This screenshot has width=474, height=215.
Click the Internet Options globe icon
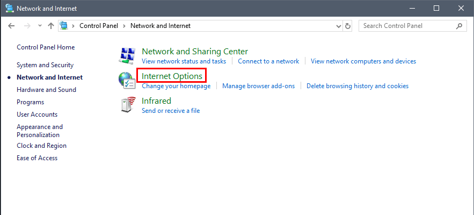pyautogui.click(x=127, y=81)
